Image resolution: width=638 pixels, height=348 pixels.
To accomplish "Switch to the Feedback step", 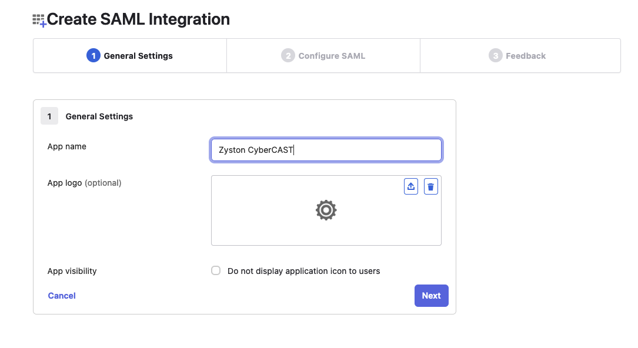I will (520, 55).
